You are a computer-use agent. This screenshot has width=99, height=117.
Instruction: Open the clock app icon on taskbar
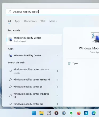[49, 113]
